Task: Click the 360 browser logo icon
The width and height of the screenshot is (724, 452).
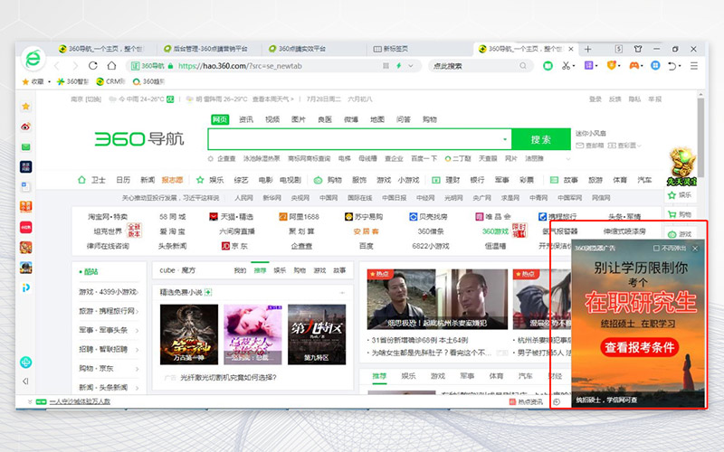Action: pyautogui.click(x=33, y=59)
